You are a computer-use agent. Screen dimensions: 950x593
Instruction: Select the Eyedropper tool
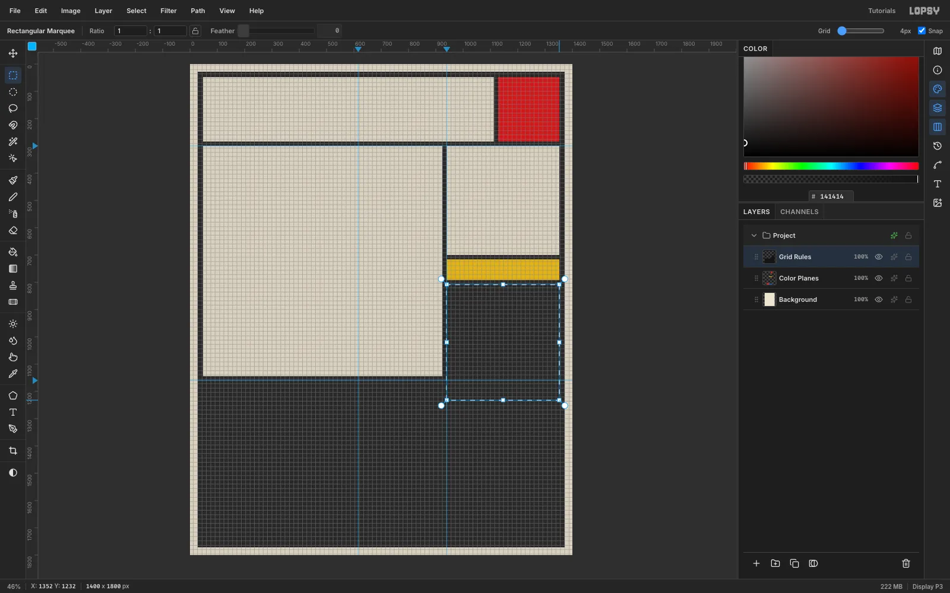[x=13, y=374]
